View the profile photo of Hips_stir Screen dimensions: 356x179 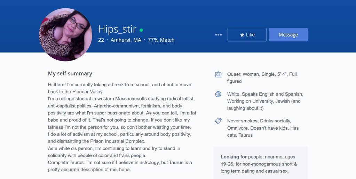[65, 35]
